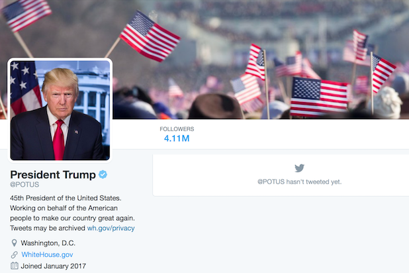Click the Joined January 2017 text
409x273 pixels.
[x=53, y=266]
